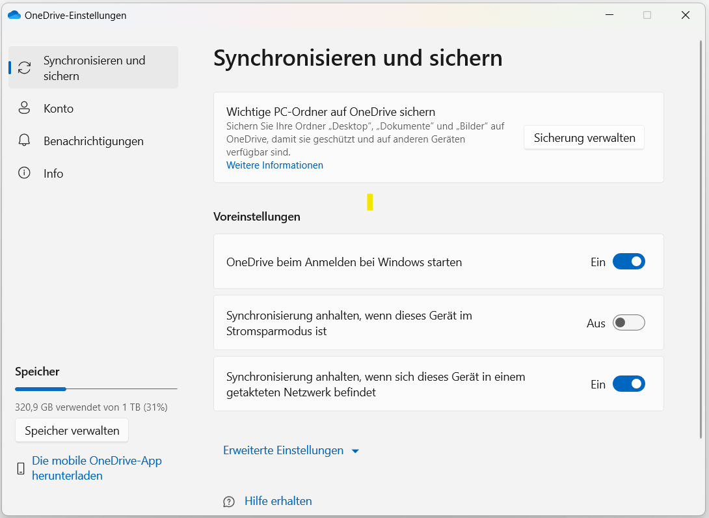
Task: Click the Info circle icon
Action: [25, 173]
